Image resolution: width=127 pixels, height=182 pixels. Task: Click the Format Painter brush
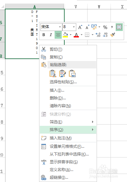pos(112,35)
